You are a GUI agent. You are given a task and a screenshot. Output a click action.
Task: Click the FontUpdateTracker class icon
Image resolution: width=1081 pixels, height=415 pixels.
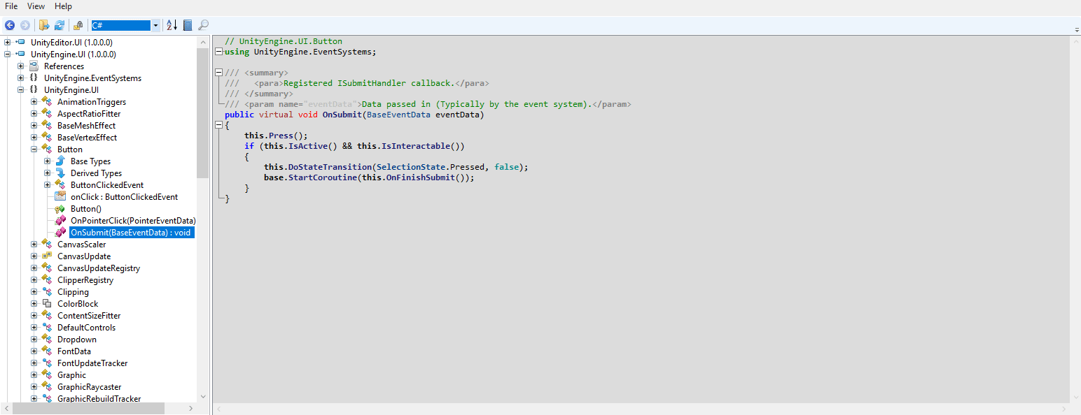pyautogui.click(x=47, y=363)
